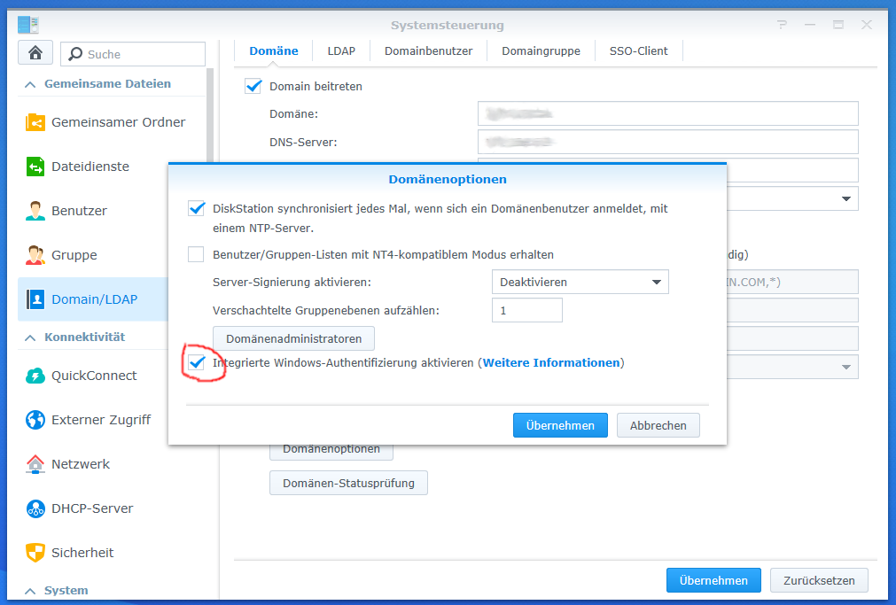The height and width of the screenshot is (605, 896).
Task: Click Übernehmen in the Domänenoptionen dialog
Action: click(560, 425)
